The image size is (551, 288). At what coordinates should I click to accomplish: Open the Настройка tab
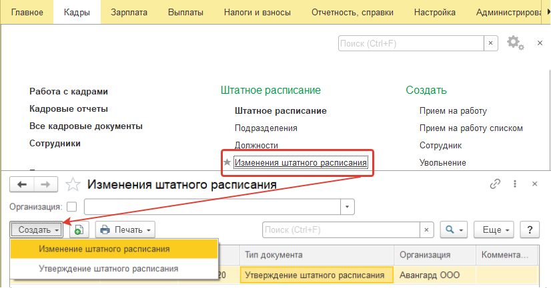pyautogui.click(x=435, y=12)
